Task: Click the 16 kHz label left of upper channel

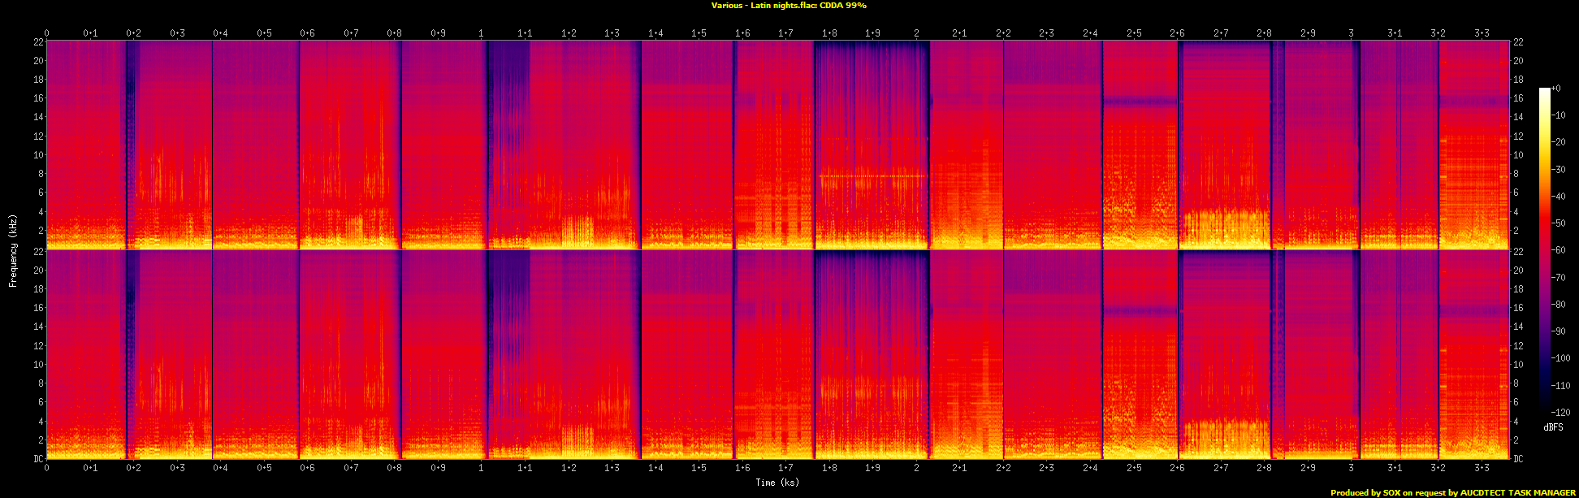Action: click(38, 98)
